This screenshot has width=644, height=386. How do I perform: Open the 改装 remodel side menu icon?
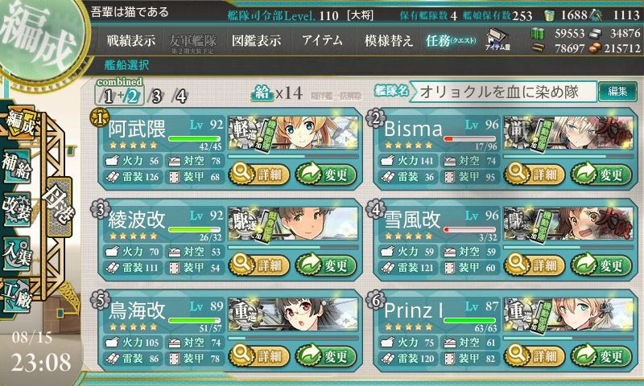[x=17, y=209]
